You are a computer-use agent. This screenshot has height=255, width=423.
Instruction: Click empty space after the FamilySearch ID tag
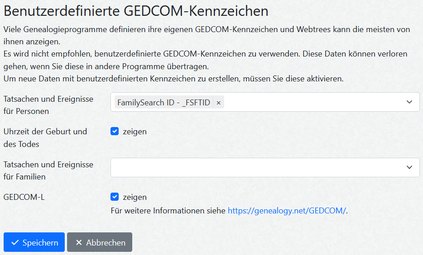(312, 102)
